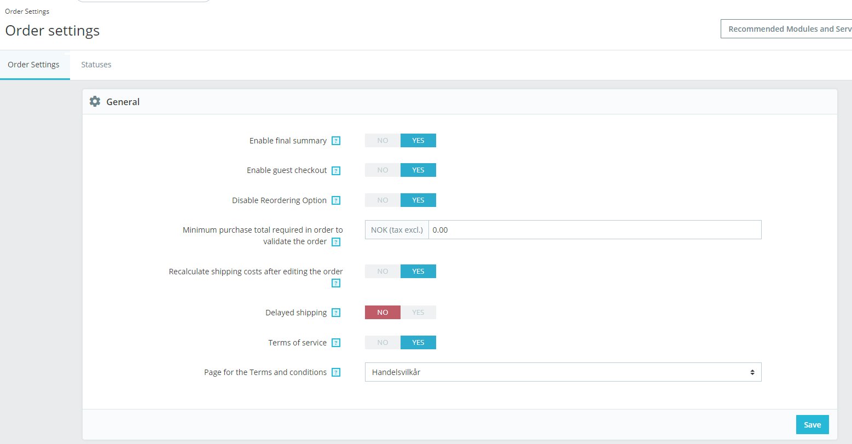Set Disable Reordering Option to YES

click(x=418, y=200)
